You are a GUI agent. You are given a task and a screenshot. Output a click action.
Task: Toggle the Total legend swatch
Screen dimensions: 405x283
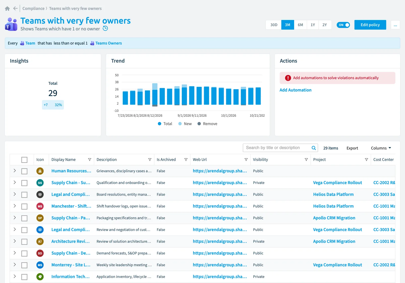[159, 124]
